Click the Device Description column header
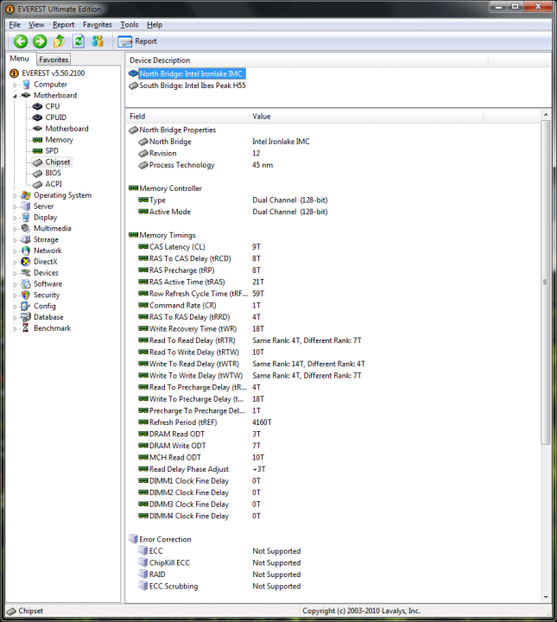 307,60
